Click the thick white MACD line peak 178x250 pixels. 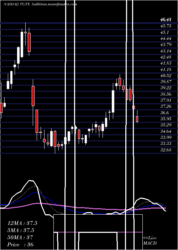click(x=31, y=181)
